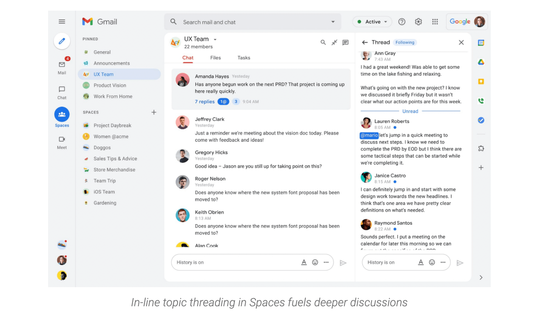Open Google Calendar side panel
Screen dimensions: 536x319
pos(481,43)
